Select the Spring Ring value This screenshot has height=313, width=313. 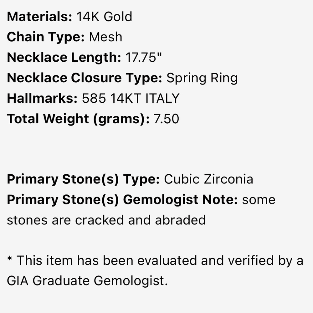click(202, 78)
